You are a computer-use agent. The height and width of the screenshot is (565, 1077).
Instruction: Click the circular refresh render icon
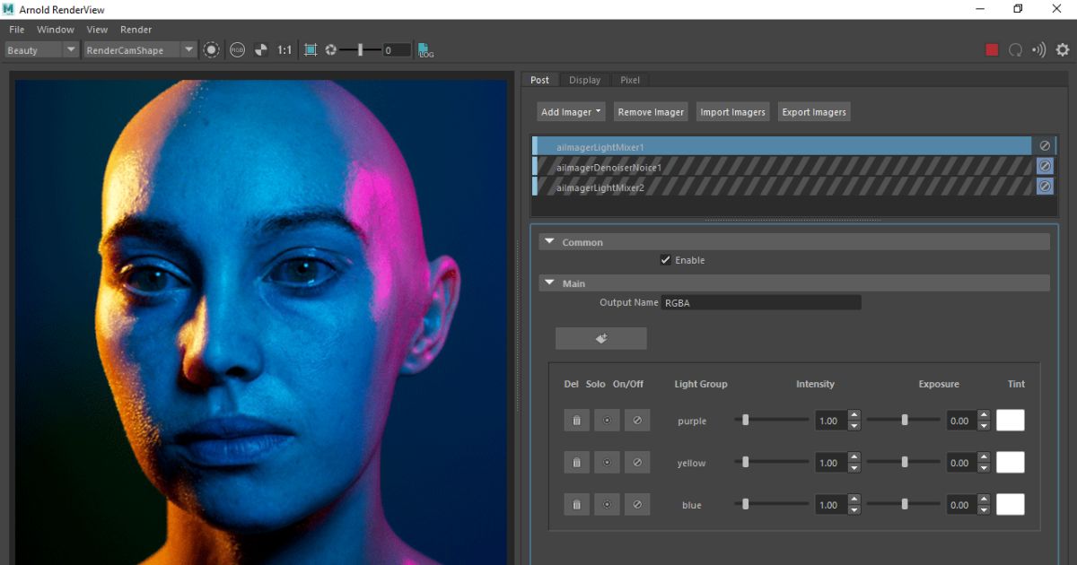point(1016,50)
